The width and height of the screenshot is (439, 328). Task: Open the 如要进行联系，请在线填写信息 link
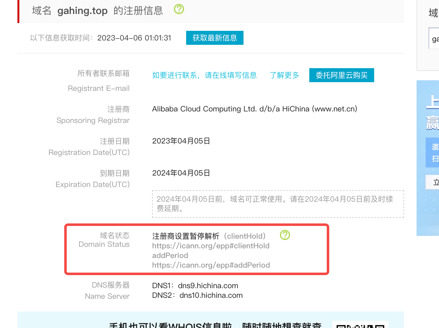(204, 75)
